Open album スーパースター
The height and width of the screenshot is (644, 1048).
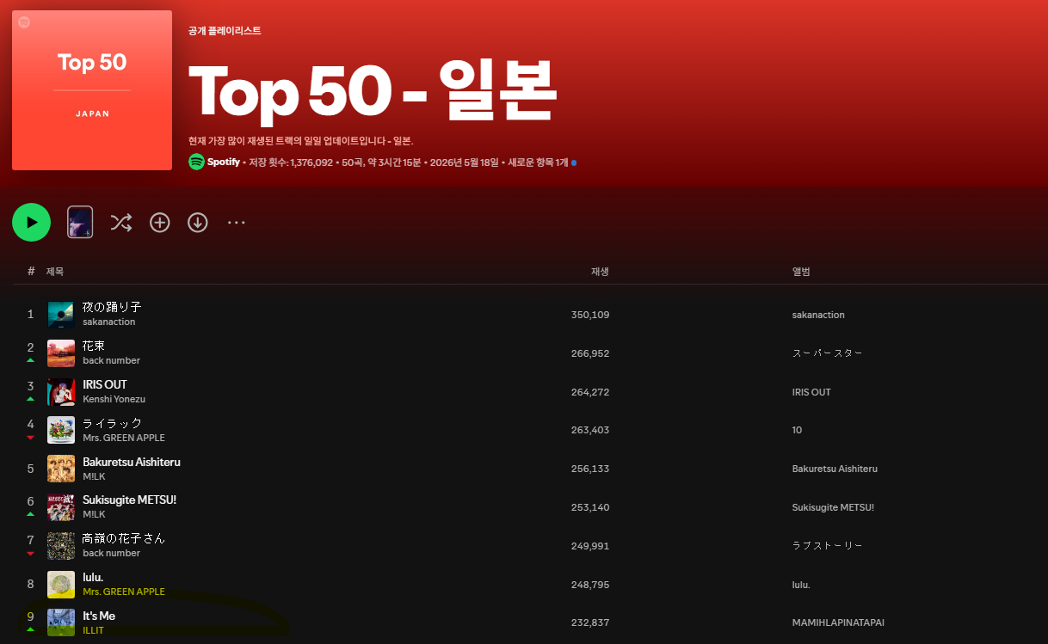coord(827,353)
